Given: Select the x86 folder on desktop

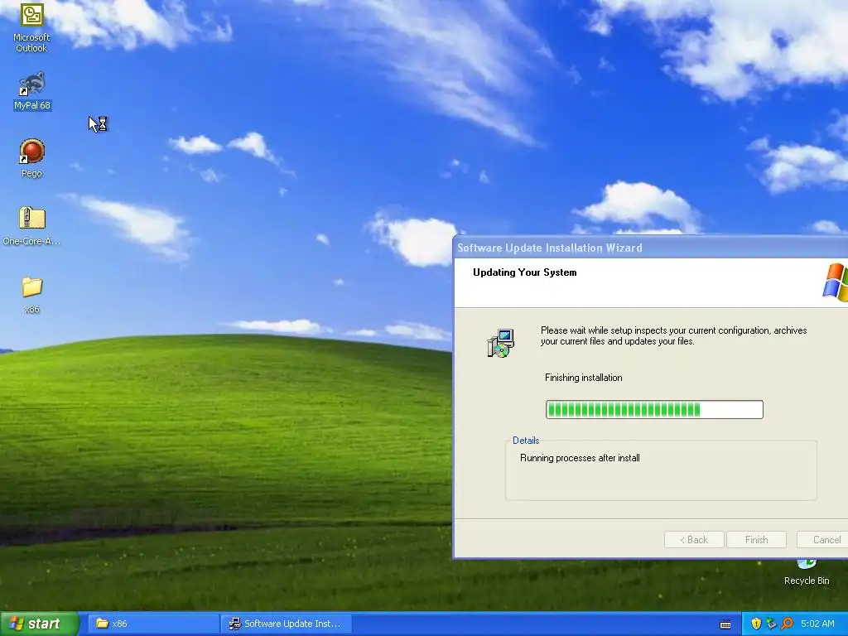Looking at the screenshot, I should coord(32,294).
